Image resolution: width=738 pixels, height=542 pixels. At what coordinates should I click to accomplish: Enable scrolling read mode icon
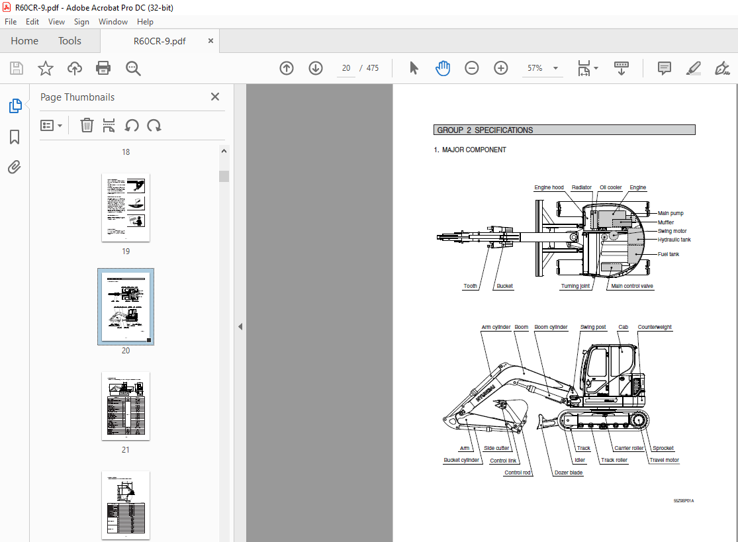point(622,68)
